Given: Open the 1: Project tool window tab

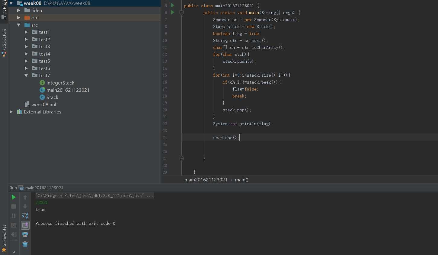Looking at the screenshot, I should coord(4,10).
